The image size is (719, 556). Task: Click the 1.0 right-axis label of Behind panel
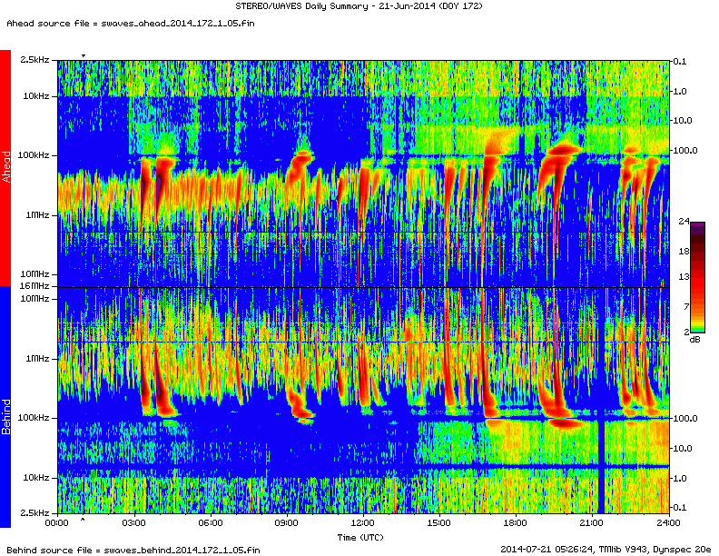point(680,479)
